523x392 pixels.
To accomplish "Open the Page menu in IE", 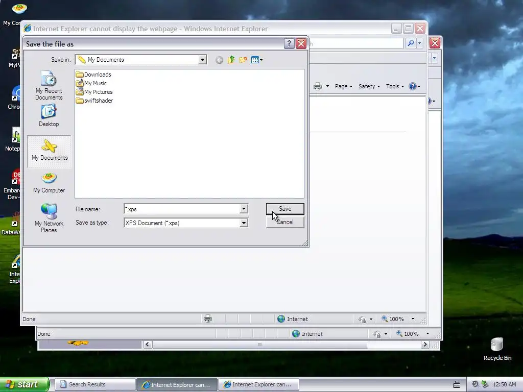I will (x=344, y=86).
